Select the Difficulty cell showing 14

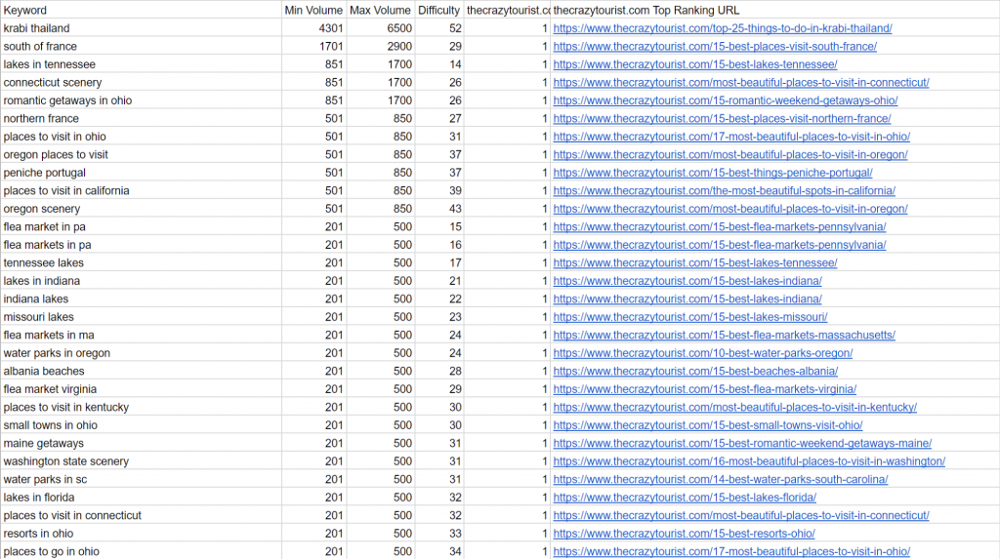(438, 64)
